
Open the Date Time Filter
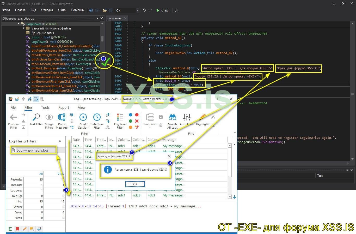point(97,117)
